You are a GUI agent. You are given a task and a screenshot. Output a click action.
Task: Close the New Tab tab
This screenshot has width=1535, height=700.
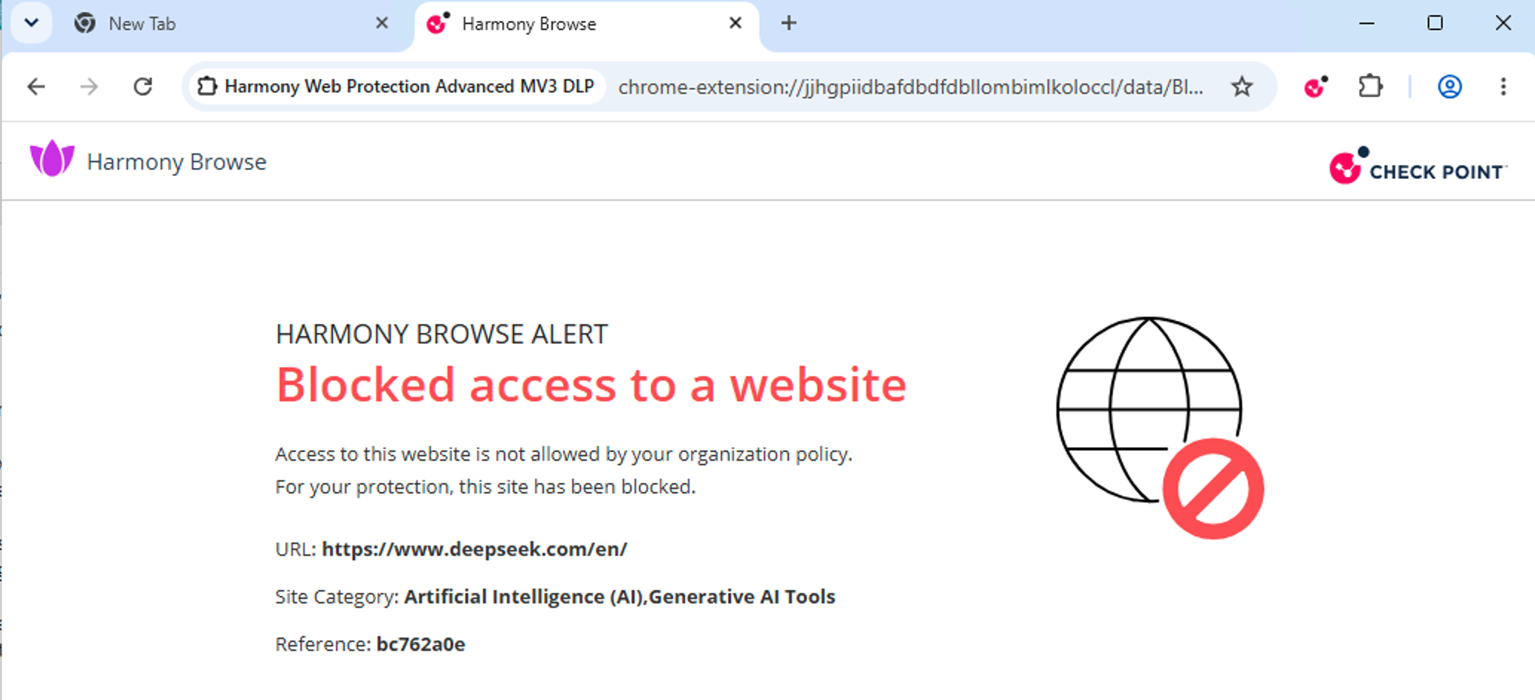point(382,23)
